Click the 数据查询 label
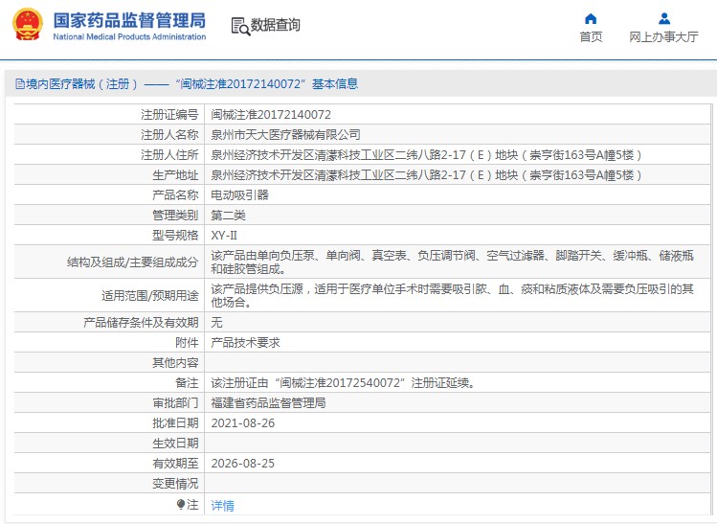717x524 pixels. (x=276, y=25)
